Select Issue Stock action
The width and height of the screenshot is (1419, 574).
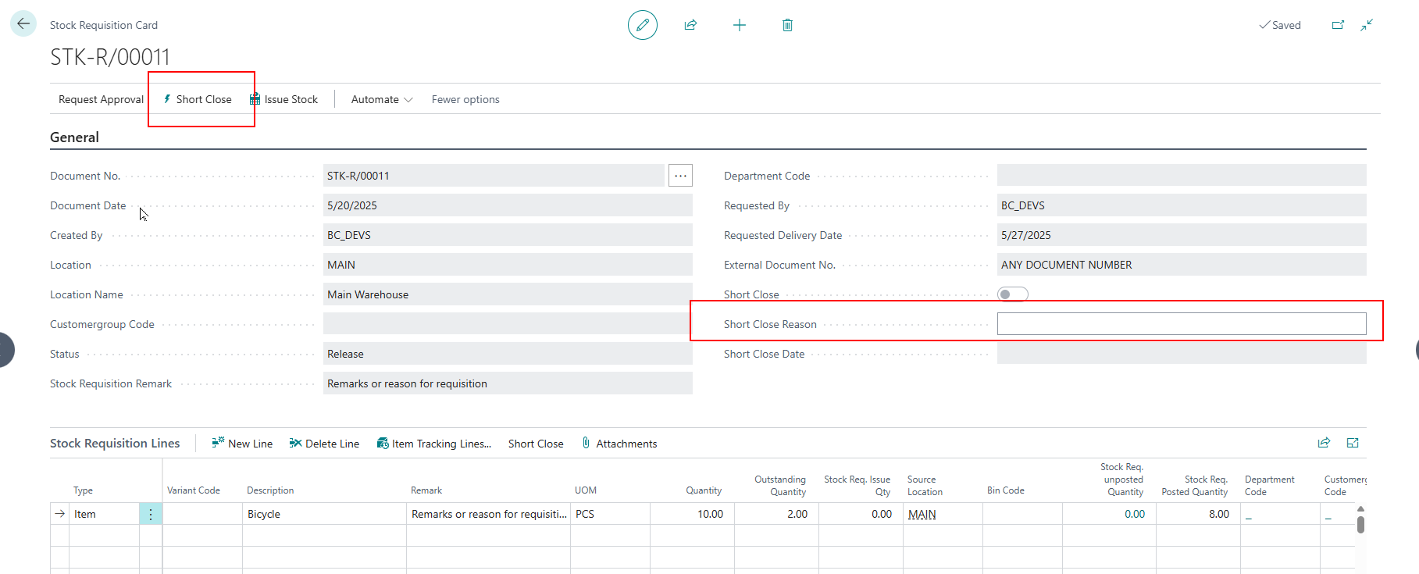[x=283, y=99]
